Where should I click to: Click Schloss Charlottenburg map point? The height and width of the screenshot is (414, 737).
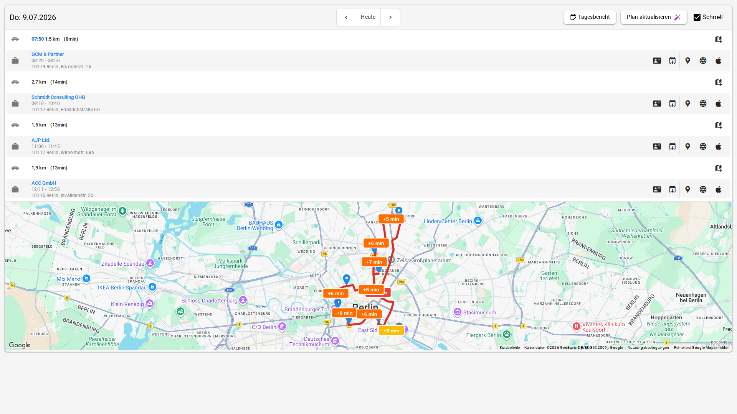[x=243, y=300]
